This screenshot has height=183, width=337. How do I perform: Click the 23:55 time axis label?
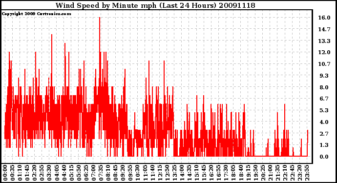tap(307, 173)
